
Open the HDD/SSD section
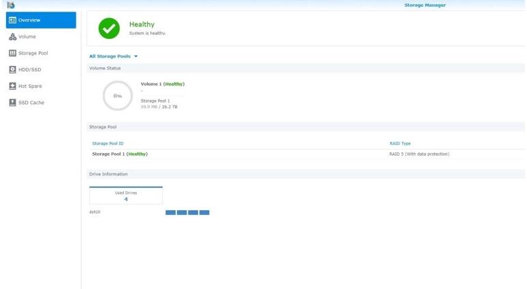(29, 69)
